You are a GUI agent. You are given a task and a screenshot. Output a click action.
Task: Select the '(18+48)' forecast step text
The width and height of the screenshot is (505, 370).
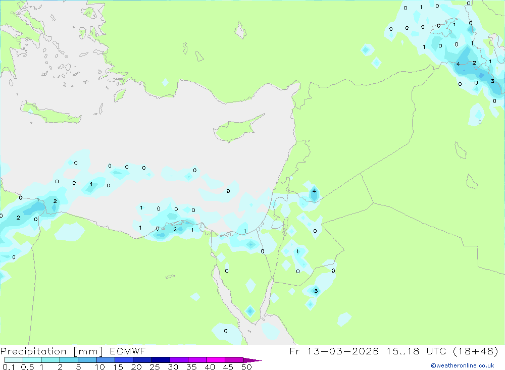pos(475,351)
